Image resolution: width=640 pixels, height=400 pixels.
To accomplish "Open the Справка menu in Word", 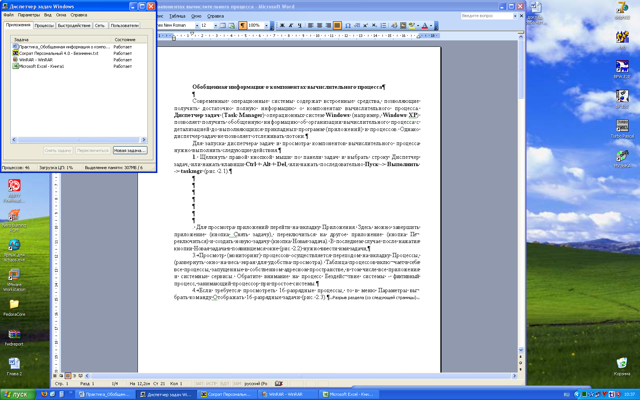I will click(x=216, y=16).
